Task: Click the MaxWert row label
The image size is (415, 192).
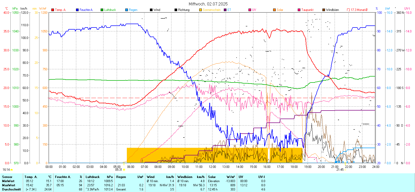Action: (x=9, y=185)
